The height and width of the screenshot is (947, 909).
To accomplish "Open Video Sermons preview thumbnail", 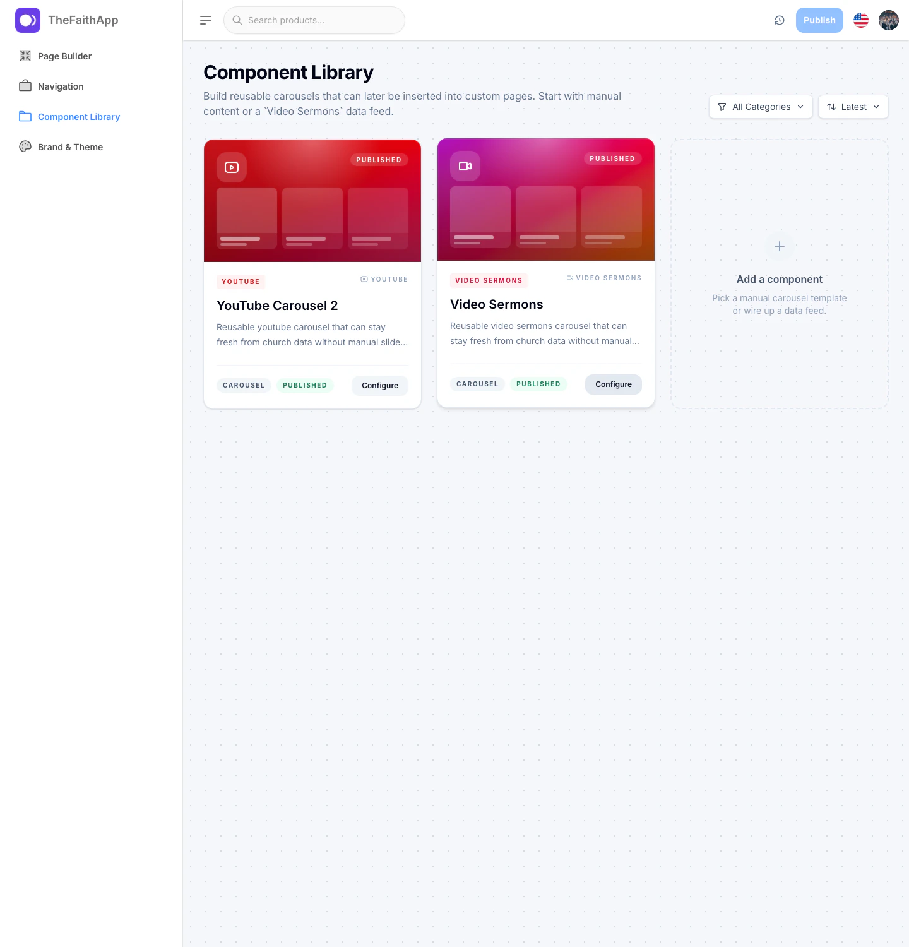I will pos(546,200).
